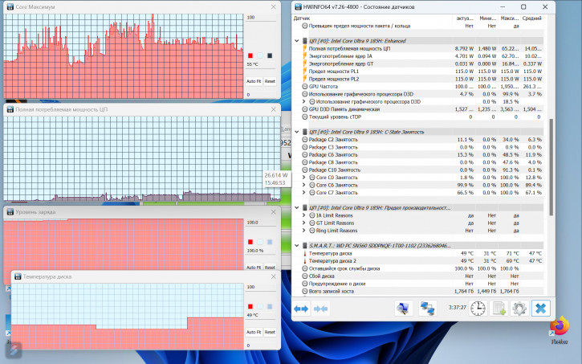The image size is (582, 364).
Task: Click the актуа... column header
Action: point(464,18)
